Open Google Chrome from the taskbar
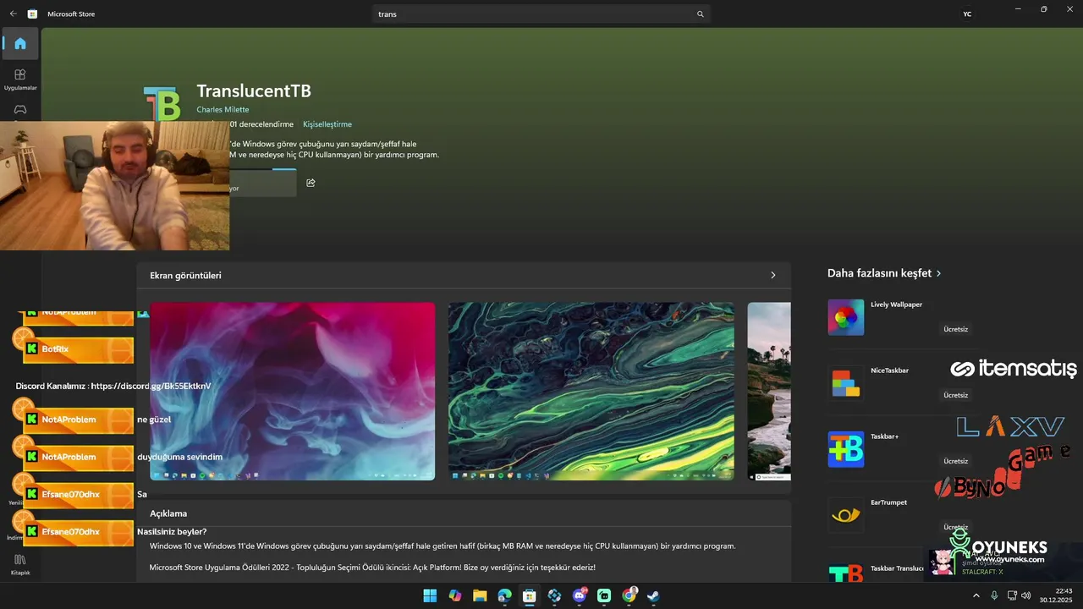Screen dimensions: 1083x609 coord(629,595)
